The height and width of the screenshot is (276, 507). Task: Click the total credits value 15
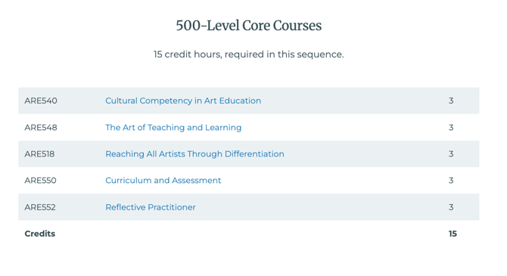pos(453,234)
